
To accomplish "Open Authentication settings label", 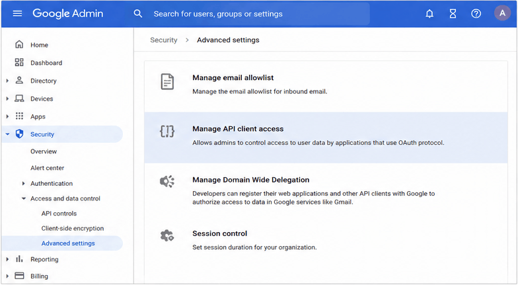I will [x=52, y=183].
